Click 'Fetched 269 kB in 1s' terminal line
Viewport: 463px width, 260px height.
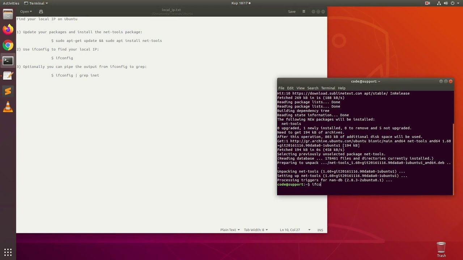coord(311,98)
